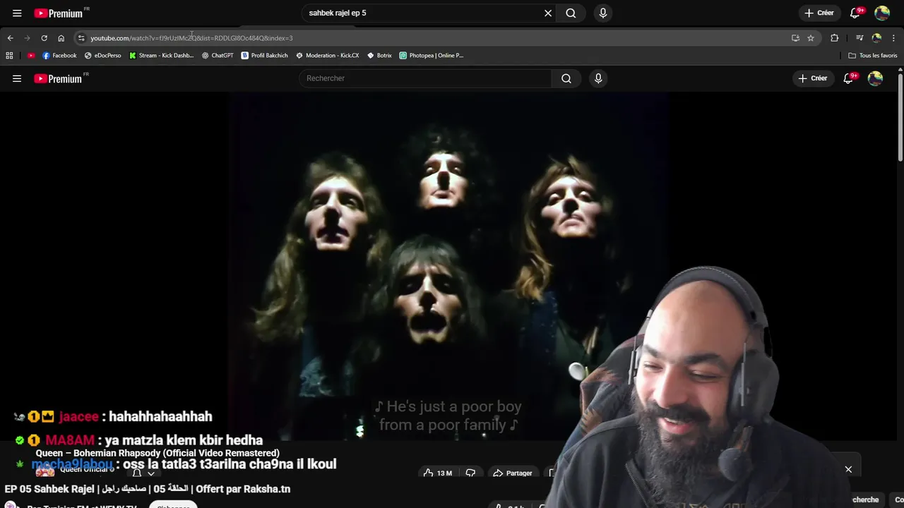Click search magnifier next to 'sahbek rajel ep 5'
The width and height of the screenshot is (904, 508).
coord(571,13)
